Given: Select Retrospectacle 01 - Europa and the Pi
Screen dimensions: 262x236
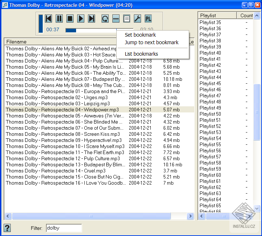Looking at the screenshot, I should 99,91.
